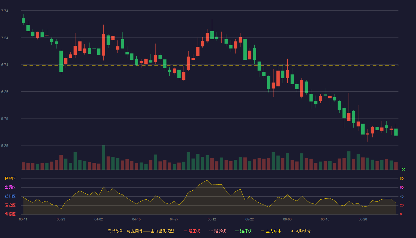The height and width of the screenshot is (238, 416).
Task: Click the 5.25 price axis label
Action: click(5, 146)
